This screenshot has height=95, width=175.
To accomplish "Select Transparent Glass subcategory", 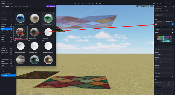I will (x=7, y=31).
